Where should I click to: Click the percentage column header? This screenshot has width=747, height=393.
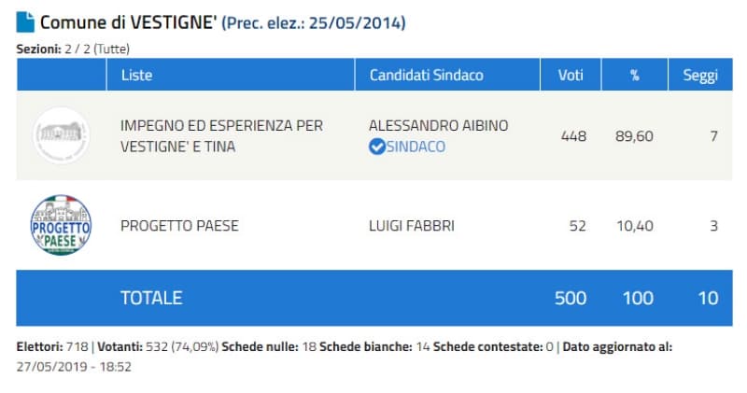click(x=634, y=75)
